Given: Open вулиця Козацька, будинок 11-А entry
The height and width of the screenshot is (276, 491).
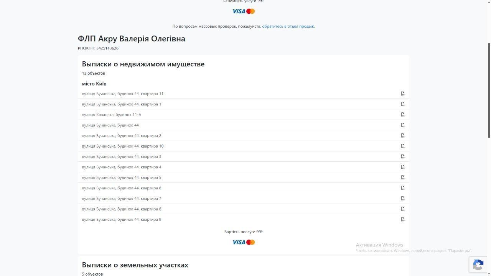Looking at the screenshot, I should pos(112,115).
